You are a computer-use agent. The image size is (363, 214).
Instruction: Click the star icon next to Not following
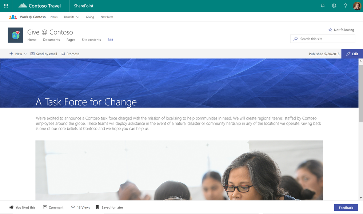coord(330,30)
